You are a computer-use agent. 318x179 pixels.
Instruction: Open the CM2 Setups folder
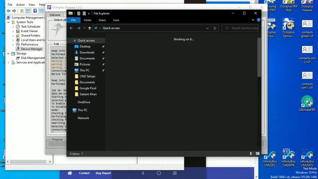point(87,76)
